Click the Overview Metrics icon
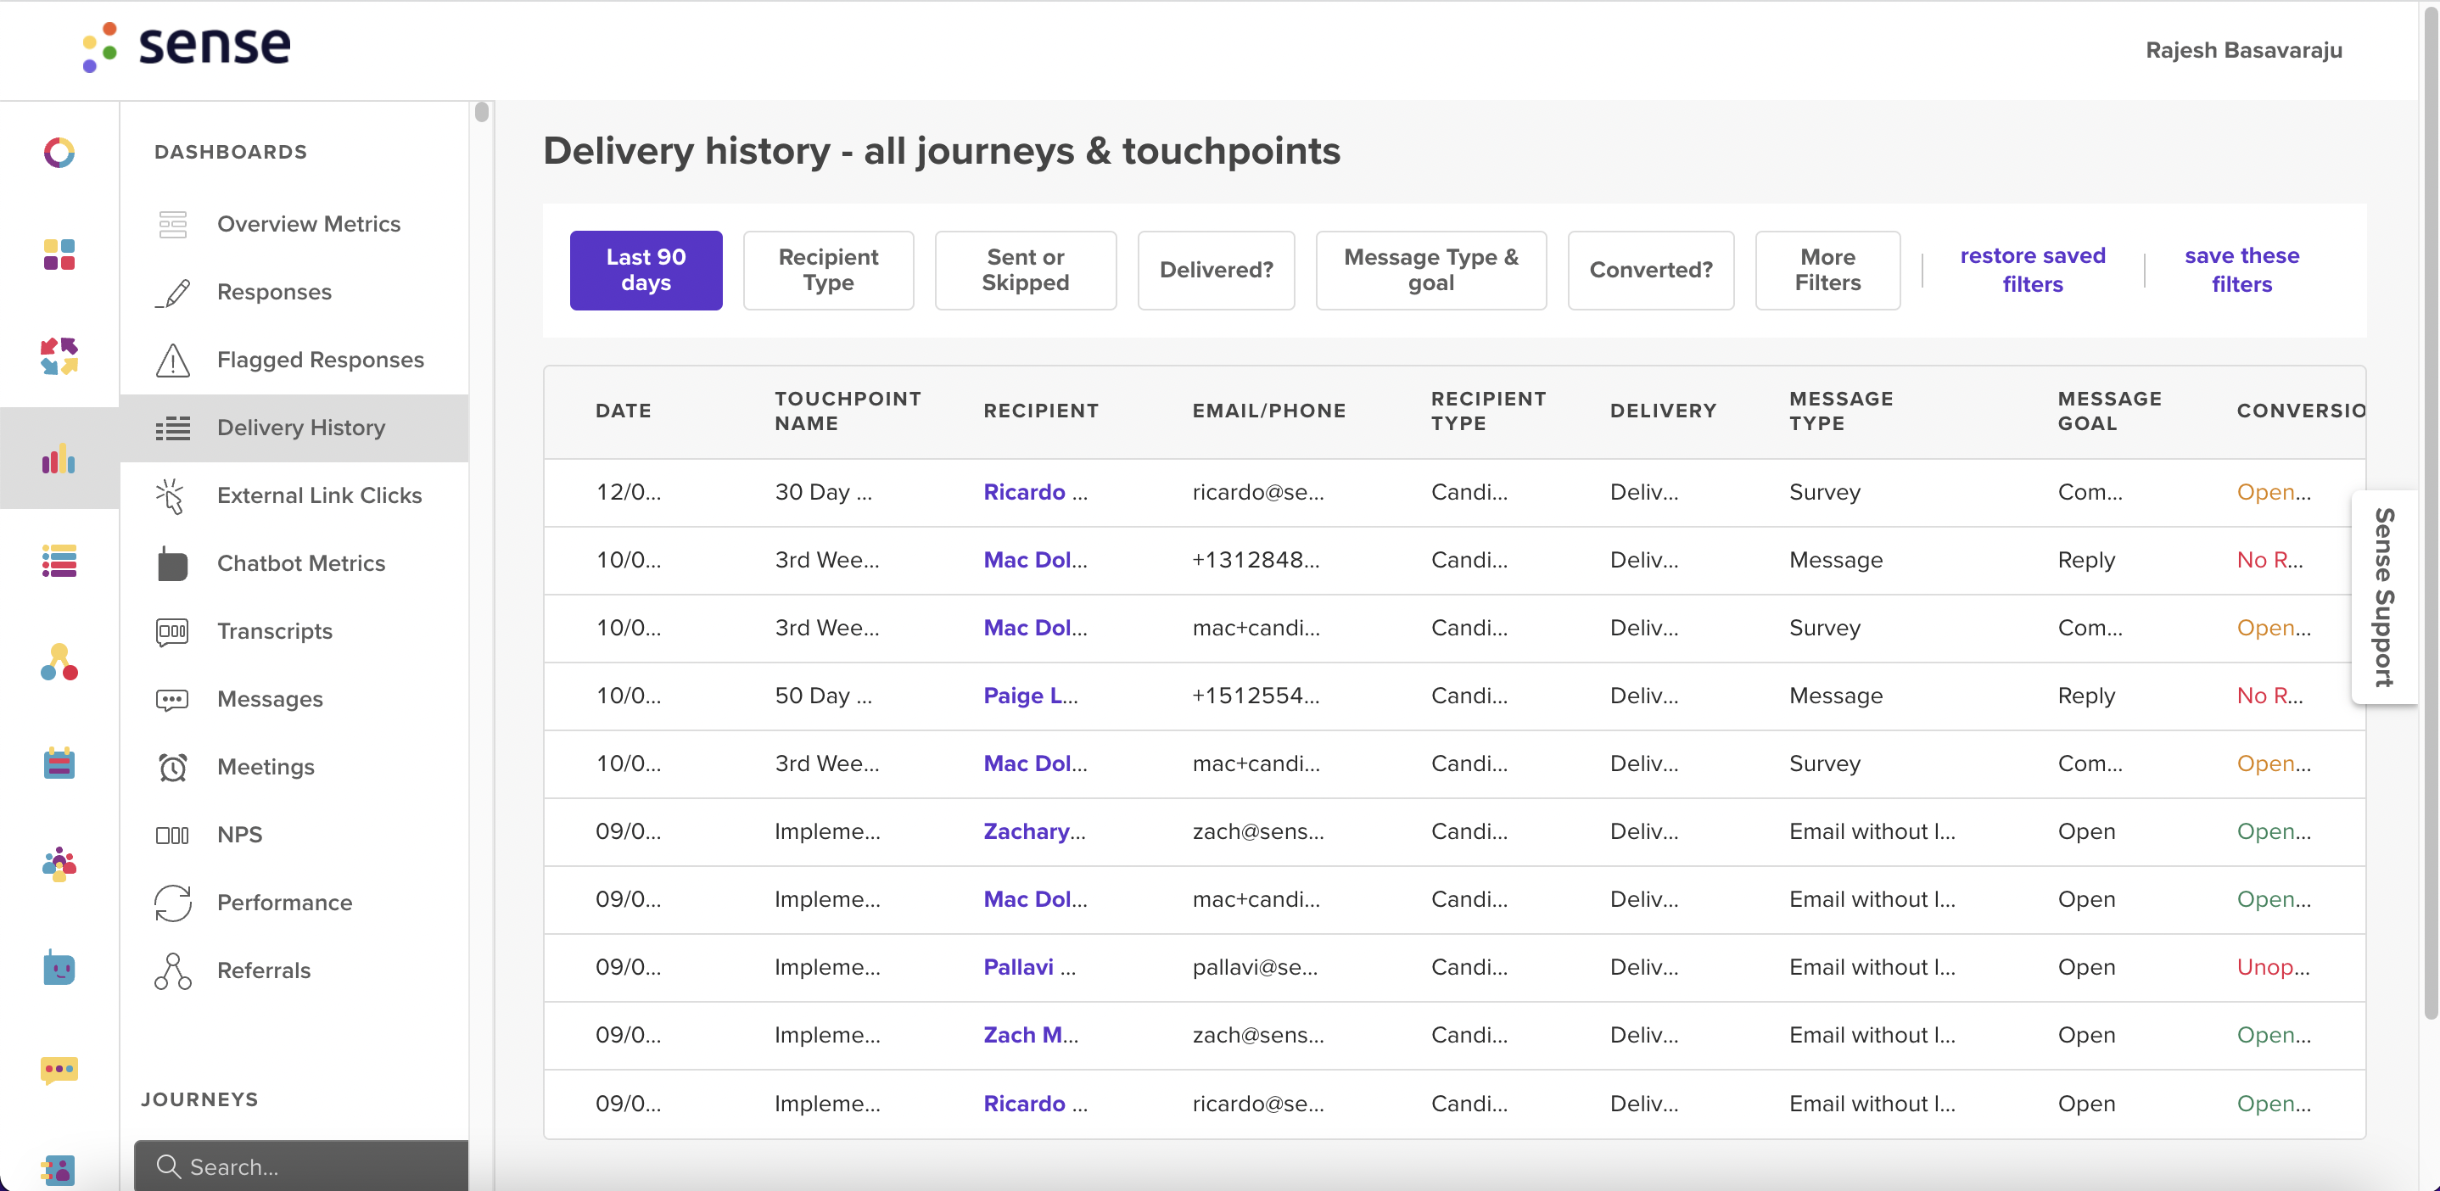The width and height of the screenshot is (2440, 1191). (172, 225)
